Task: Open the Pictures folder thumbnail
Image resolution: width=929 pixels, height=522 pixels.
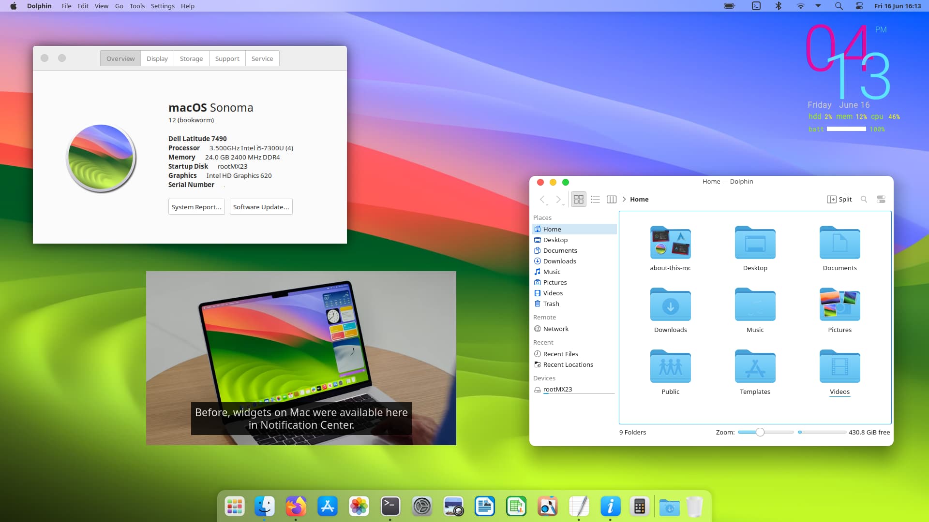Action: coord(839,304)
